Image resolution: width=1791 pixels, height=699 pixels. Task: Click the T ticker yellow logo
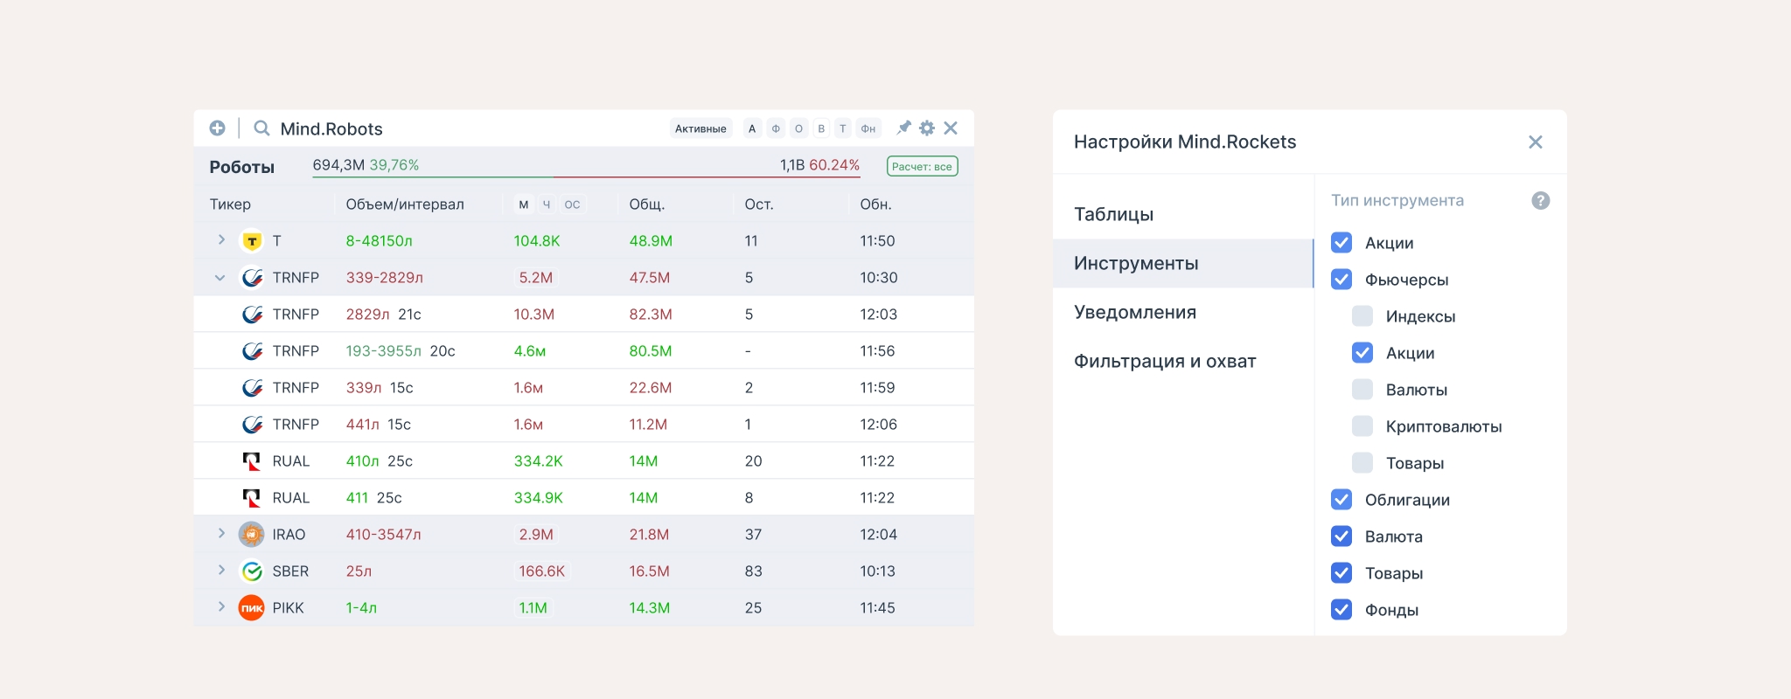point(252,241)
